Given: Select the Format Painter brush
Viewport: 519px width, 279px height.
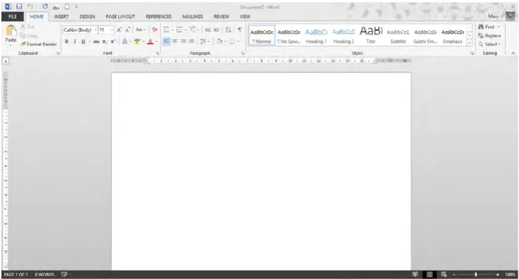Looking at the screenshot, I should (39, 44).
